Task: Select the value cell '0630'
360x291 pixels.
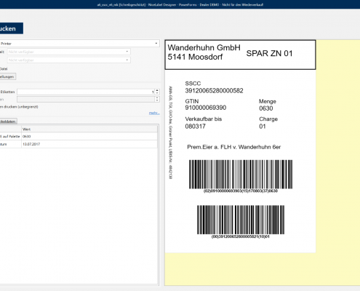Action: coord(89,136)
